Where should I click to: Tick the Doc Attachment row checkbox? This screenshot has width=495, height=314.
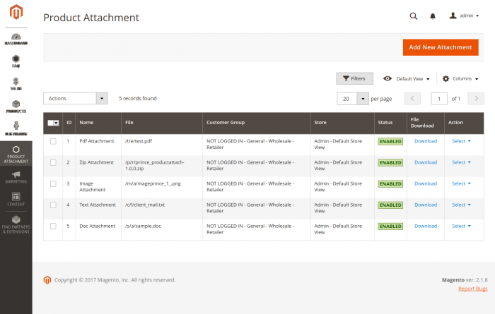(53, 226)
